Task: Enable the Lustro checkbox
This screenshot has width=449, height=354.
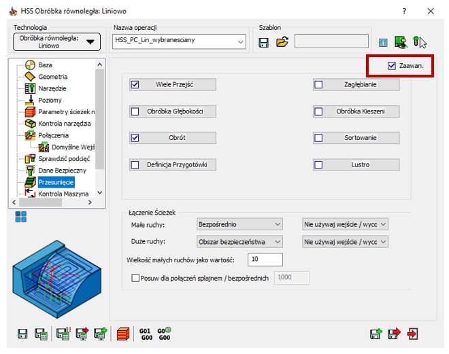Action: [318, 164]
